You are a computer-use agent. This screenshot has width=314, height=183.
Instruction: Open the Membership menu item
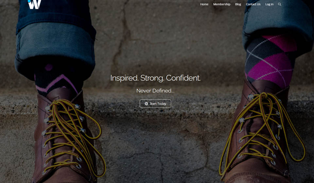[221, 4]
